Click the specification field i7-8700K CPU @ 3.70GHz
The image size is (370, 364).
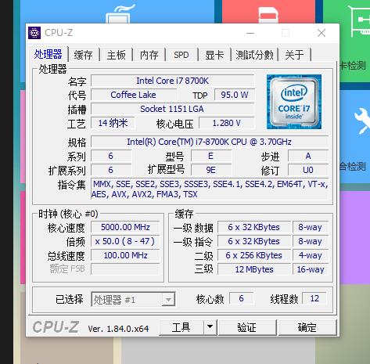click(210, 142)
